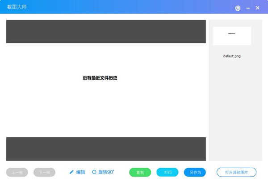Click the pencil icon beside 编辑
The height and width of the screenshot is (182, 268).
point(71,172)
